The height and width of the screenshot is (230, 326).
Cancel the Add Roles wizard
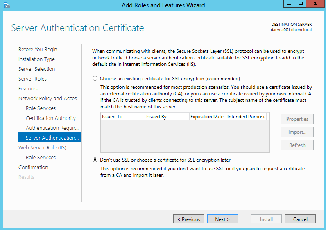300,219
